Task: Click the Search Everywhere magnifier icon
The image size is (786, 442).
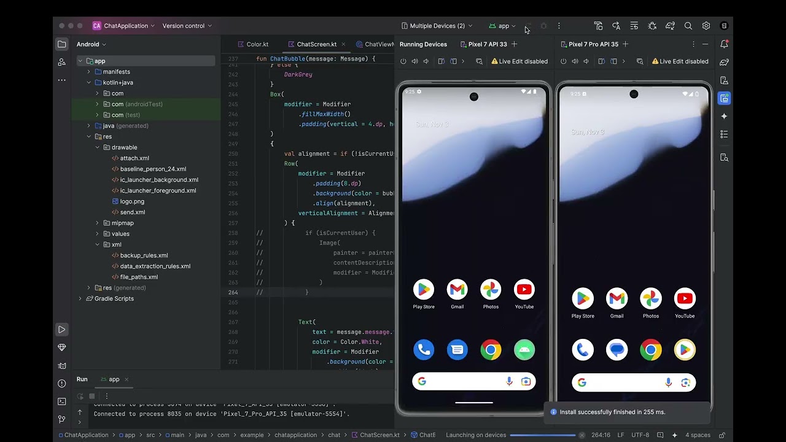Action: (688, 26)
